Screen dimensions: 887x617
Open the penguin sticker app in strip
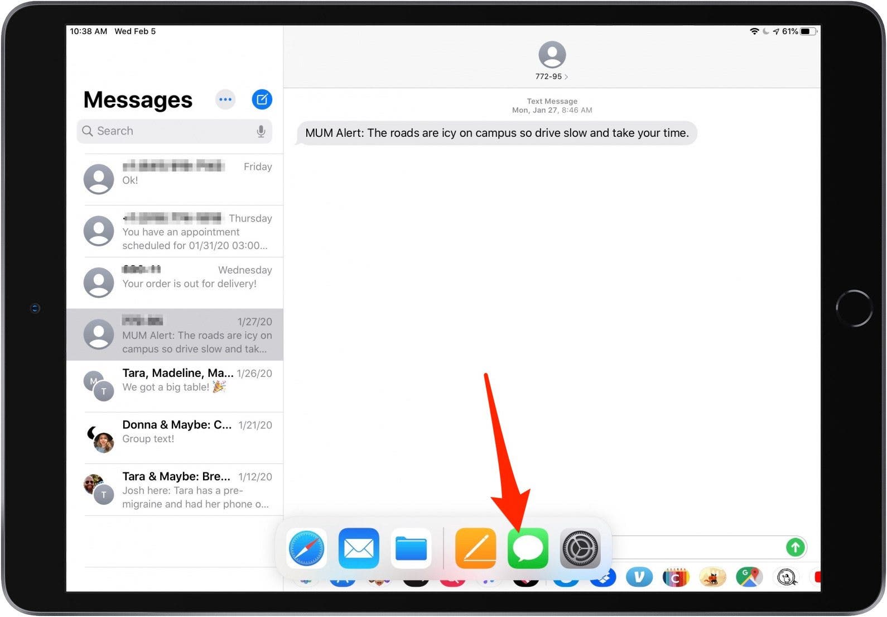click(x=787, y=577)
